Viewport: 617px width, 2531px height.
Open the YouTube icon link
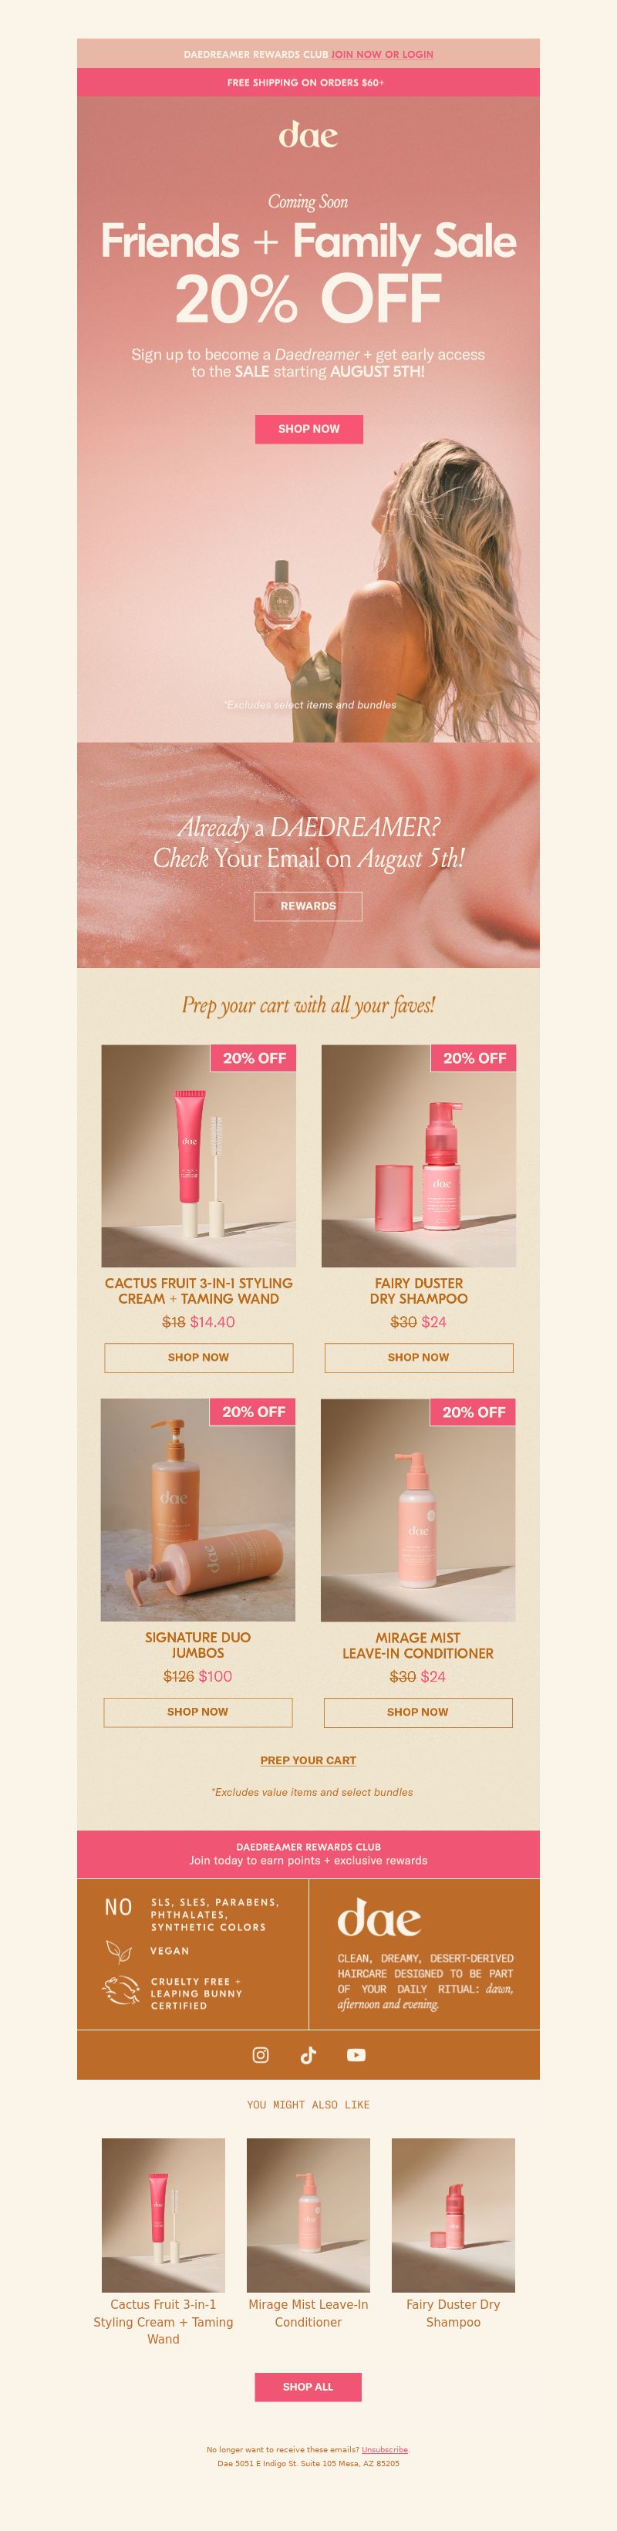tap(356, 2054)
